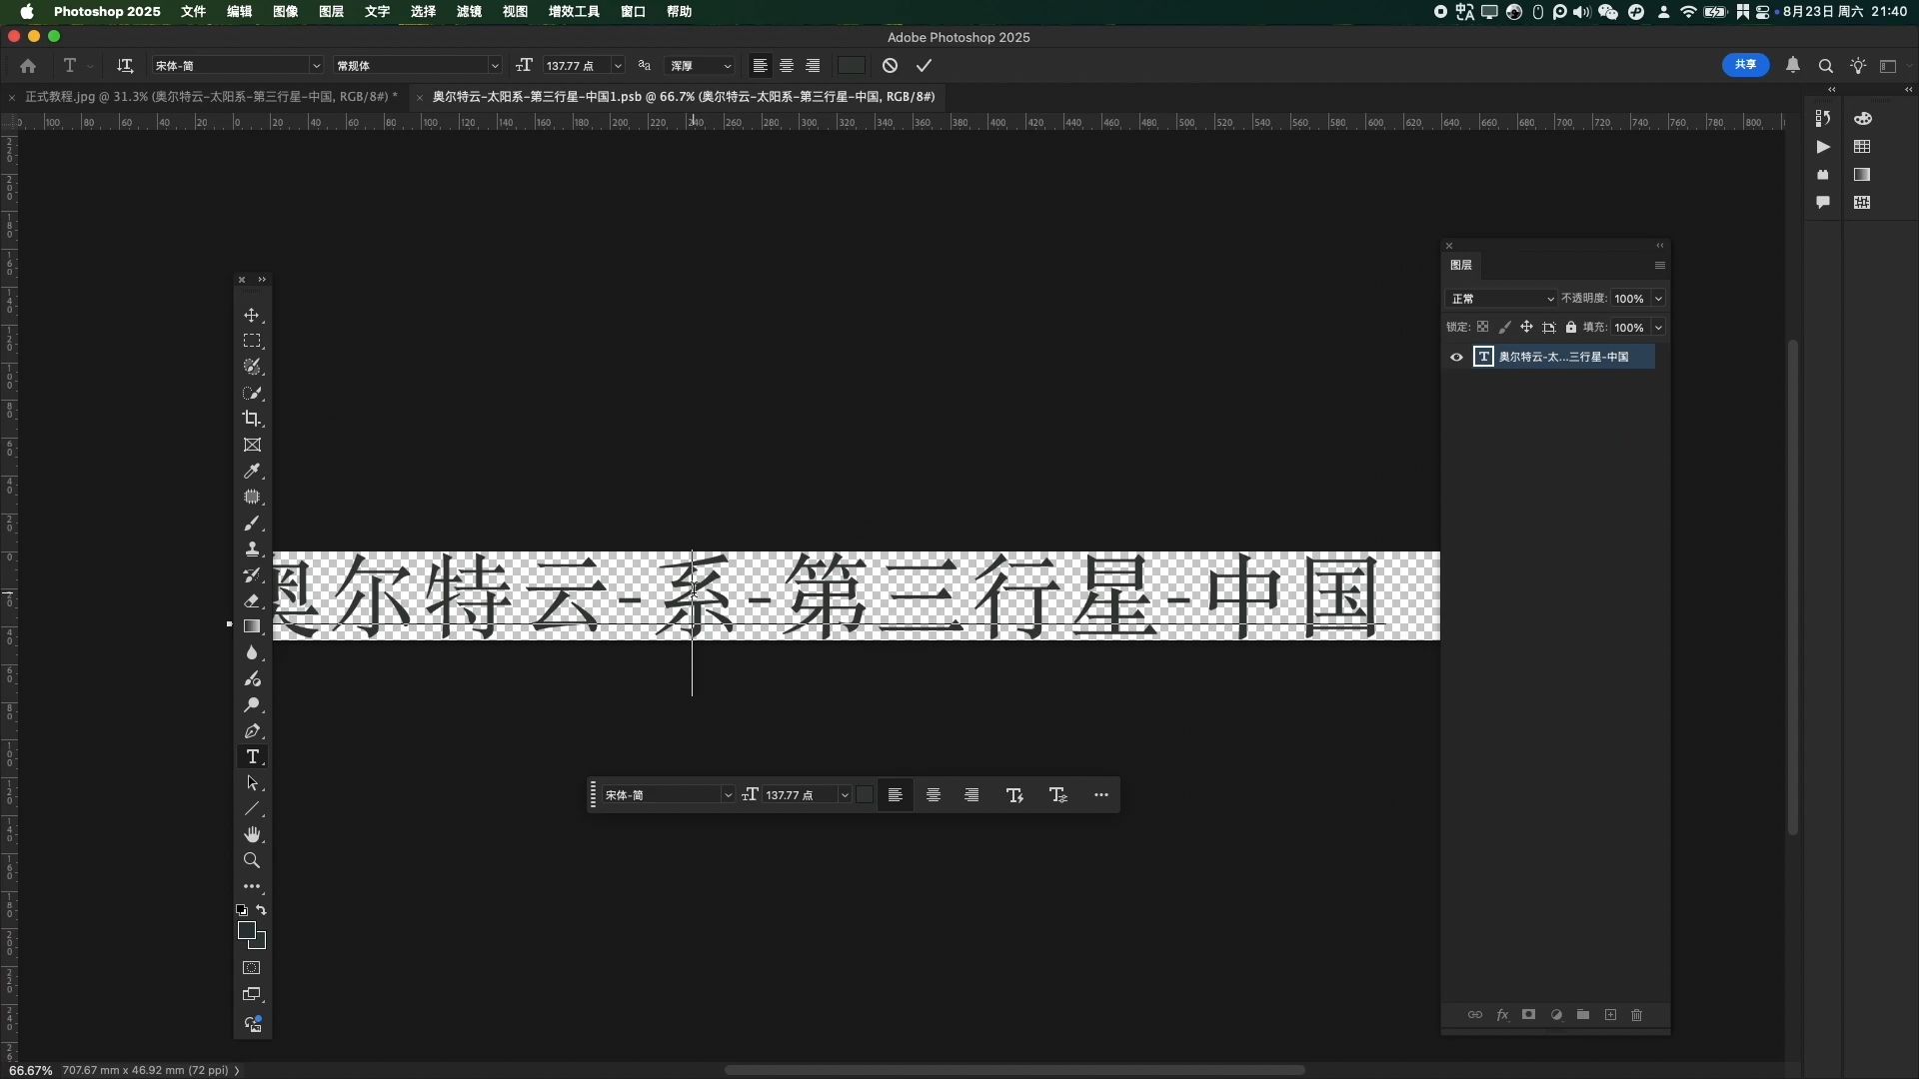Select the Crop tool

click(252, 419)
